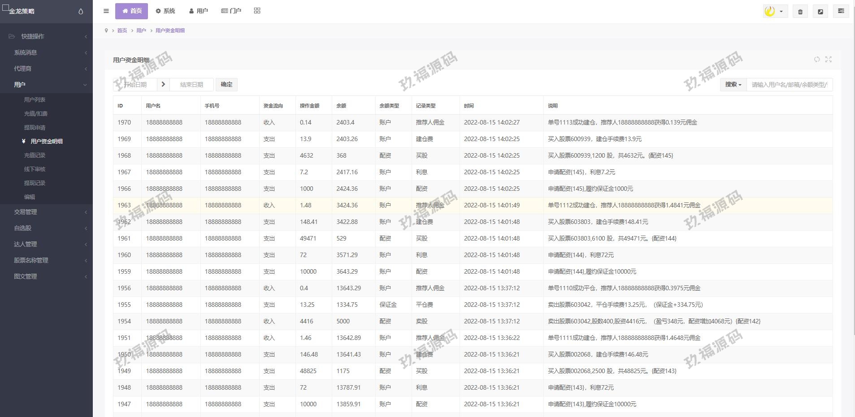The width and height of the screenshot is (855, 417).
Task: Switch to the 系统 top tab
Action: 165,11
